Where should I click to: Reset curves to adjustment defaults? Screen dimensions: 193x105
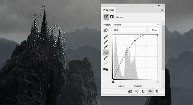[x=143, y=91]
